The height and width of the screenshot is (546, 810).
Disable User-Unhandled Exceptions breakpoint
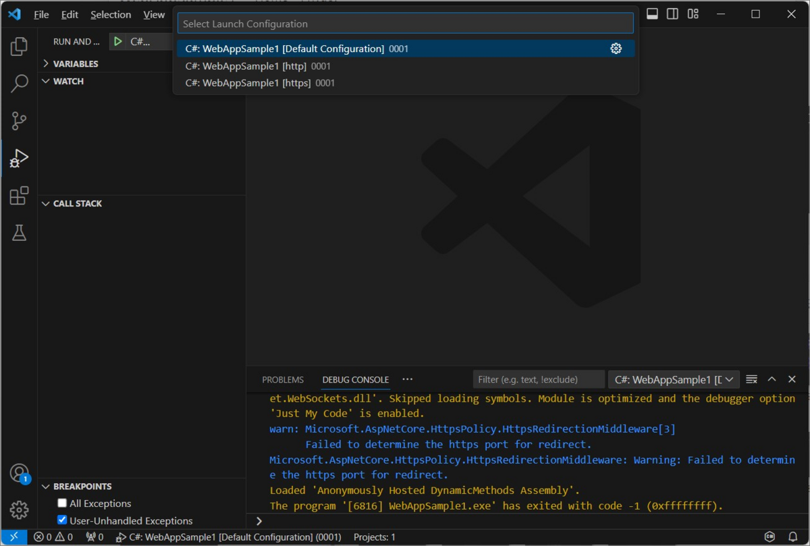pos(62,520)
